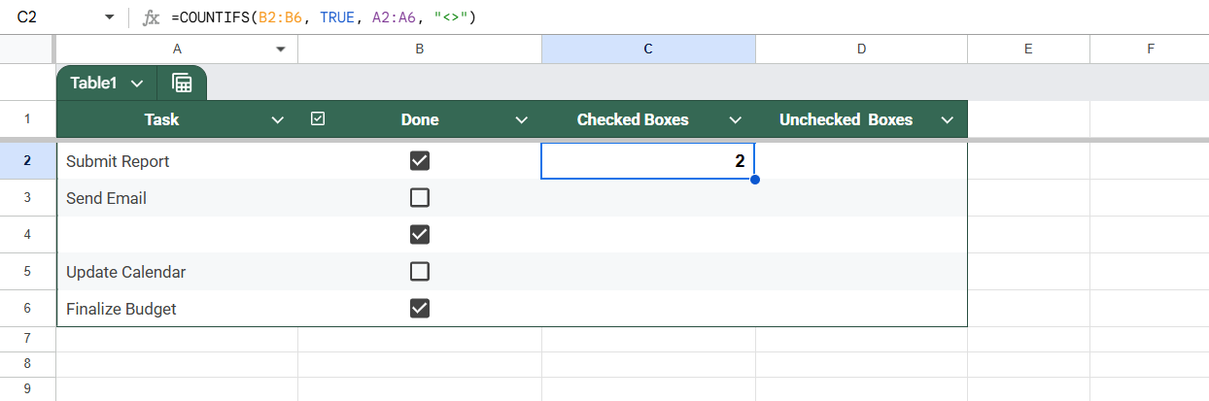Toggle the Submit Report checkbox
This screenshot has width=1209, height=401.
pos(420,161)
